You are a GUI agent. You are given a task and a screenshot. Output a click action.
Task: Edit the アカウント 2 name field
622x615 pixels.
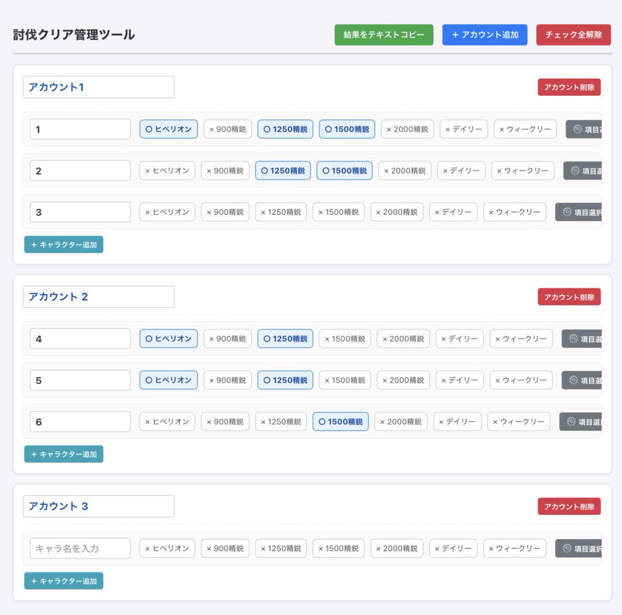coord(98,297)
